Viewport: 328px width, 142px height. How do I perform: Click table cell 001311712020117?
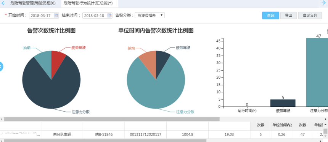(146, 134)
